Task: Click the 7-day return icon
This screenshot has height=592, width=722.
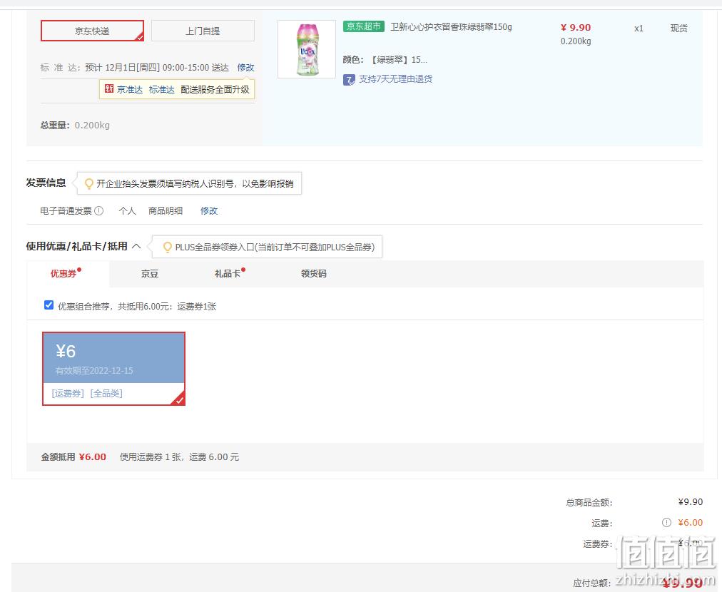Action: point(349,80)
